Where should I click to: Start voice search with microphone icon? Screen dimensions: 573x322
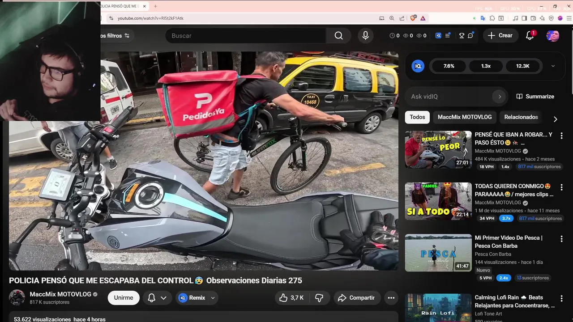point(365,36)
